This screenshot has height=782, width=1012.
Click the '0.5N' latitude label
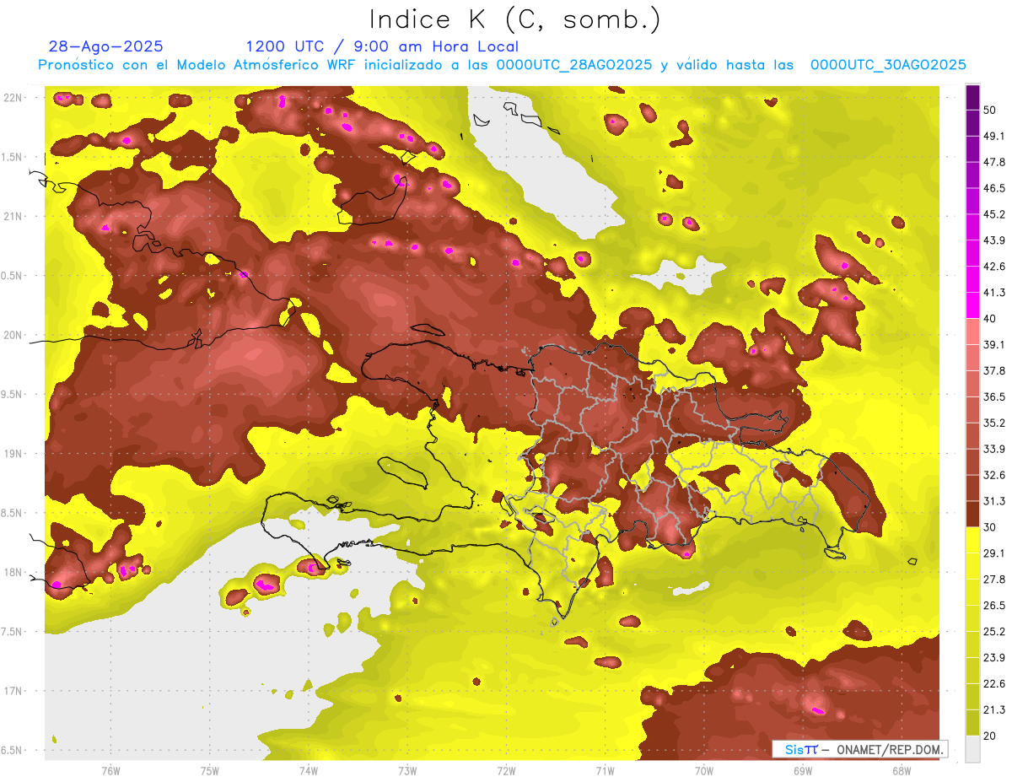[x=13, y=276]
